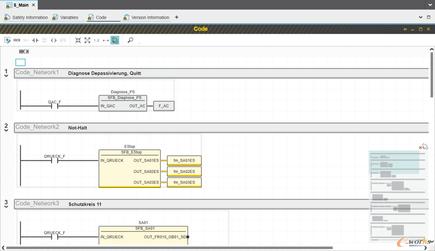Click the OUT_AC output pin
This screenshot has width=435, height=251.
[137, 106]
